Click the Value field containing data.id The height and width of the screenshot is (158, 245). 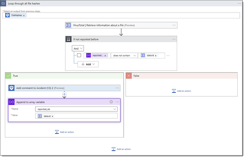(x=76, y=116)
